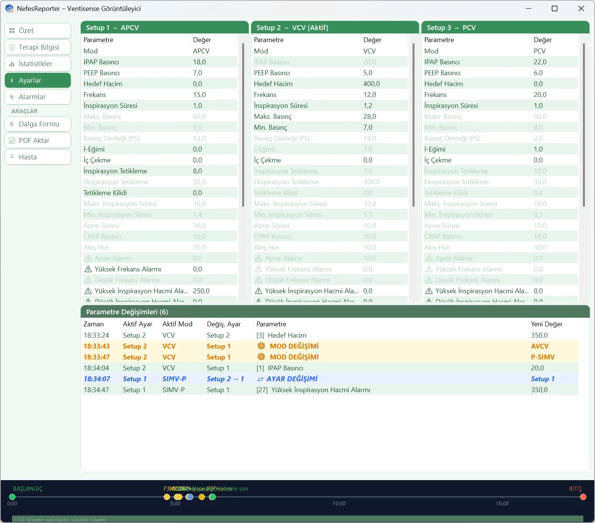
Task: Select the 18:33:24 Hedef Hacim change row
Action: [330, 335]
